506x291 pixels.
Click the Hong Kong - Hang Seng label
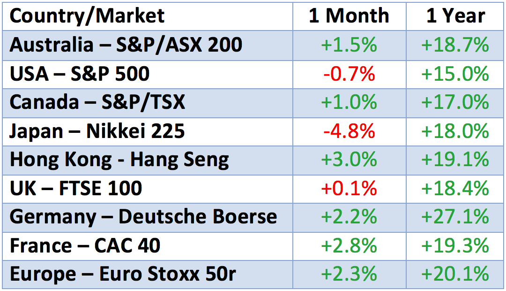click(x=119, y=160)
